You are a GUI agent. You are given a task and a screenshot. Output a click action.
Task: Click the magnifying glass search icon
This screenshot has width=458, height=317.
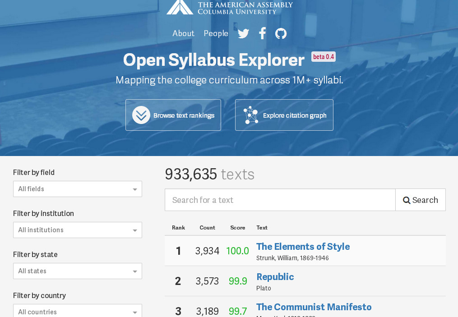point(406,200)
